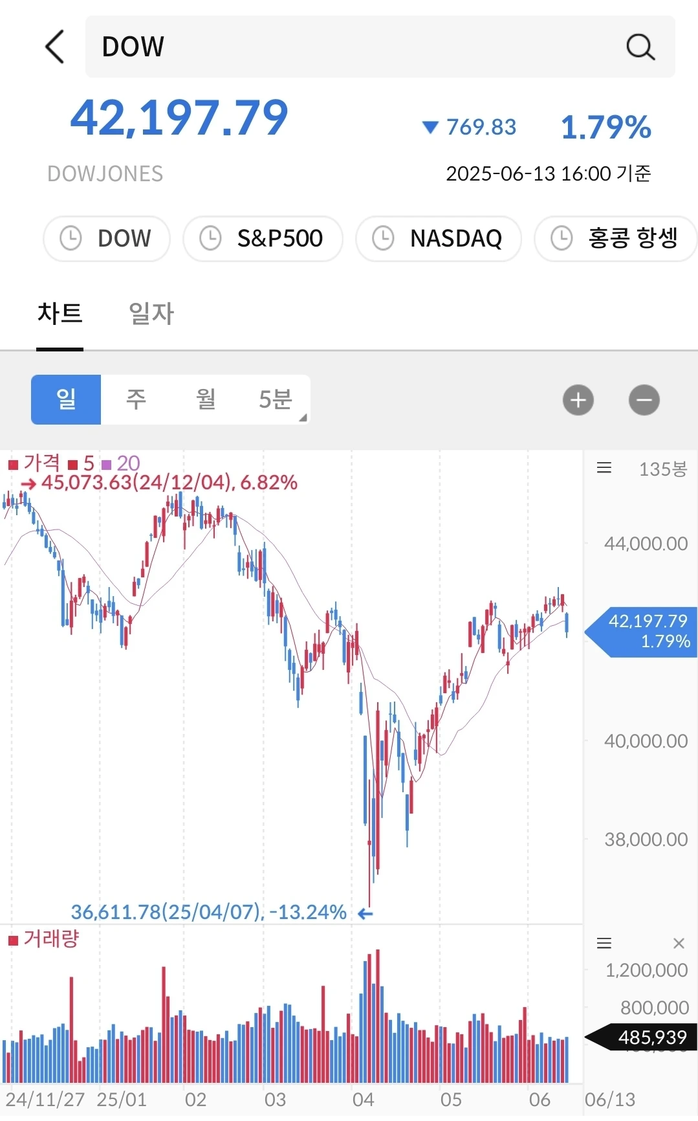The width and height of the screenshot is (698, 1121).
Task: Select the 홍콩 항셍 index chip
Action: [x=615, y=238]
